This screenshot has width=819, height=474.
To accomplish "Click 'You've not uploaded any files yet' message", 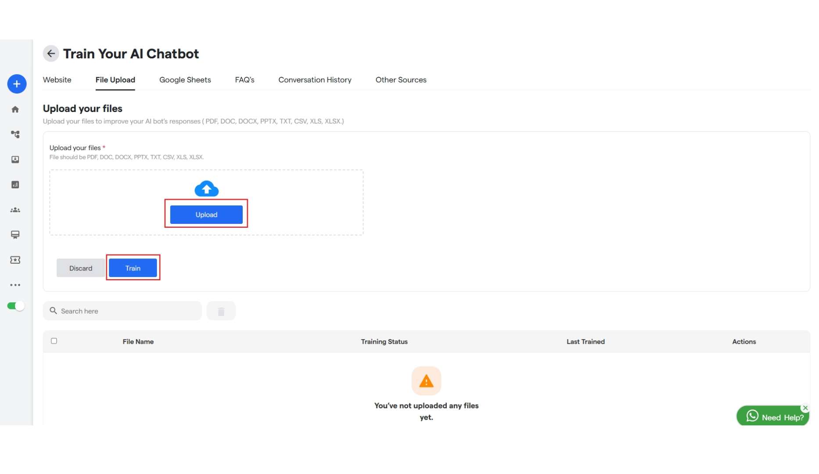I will 426,412.
